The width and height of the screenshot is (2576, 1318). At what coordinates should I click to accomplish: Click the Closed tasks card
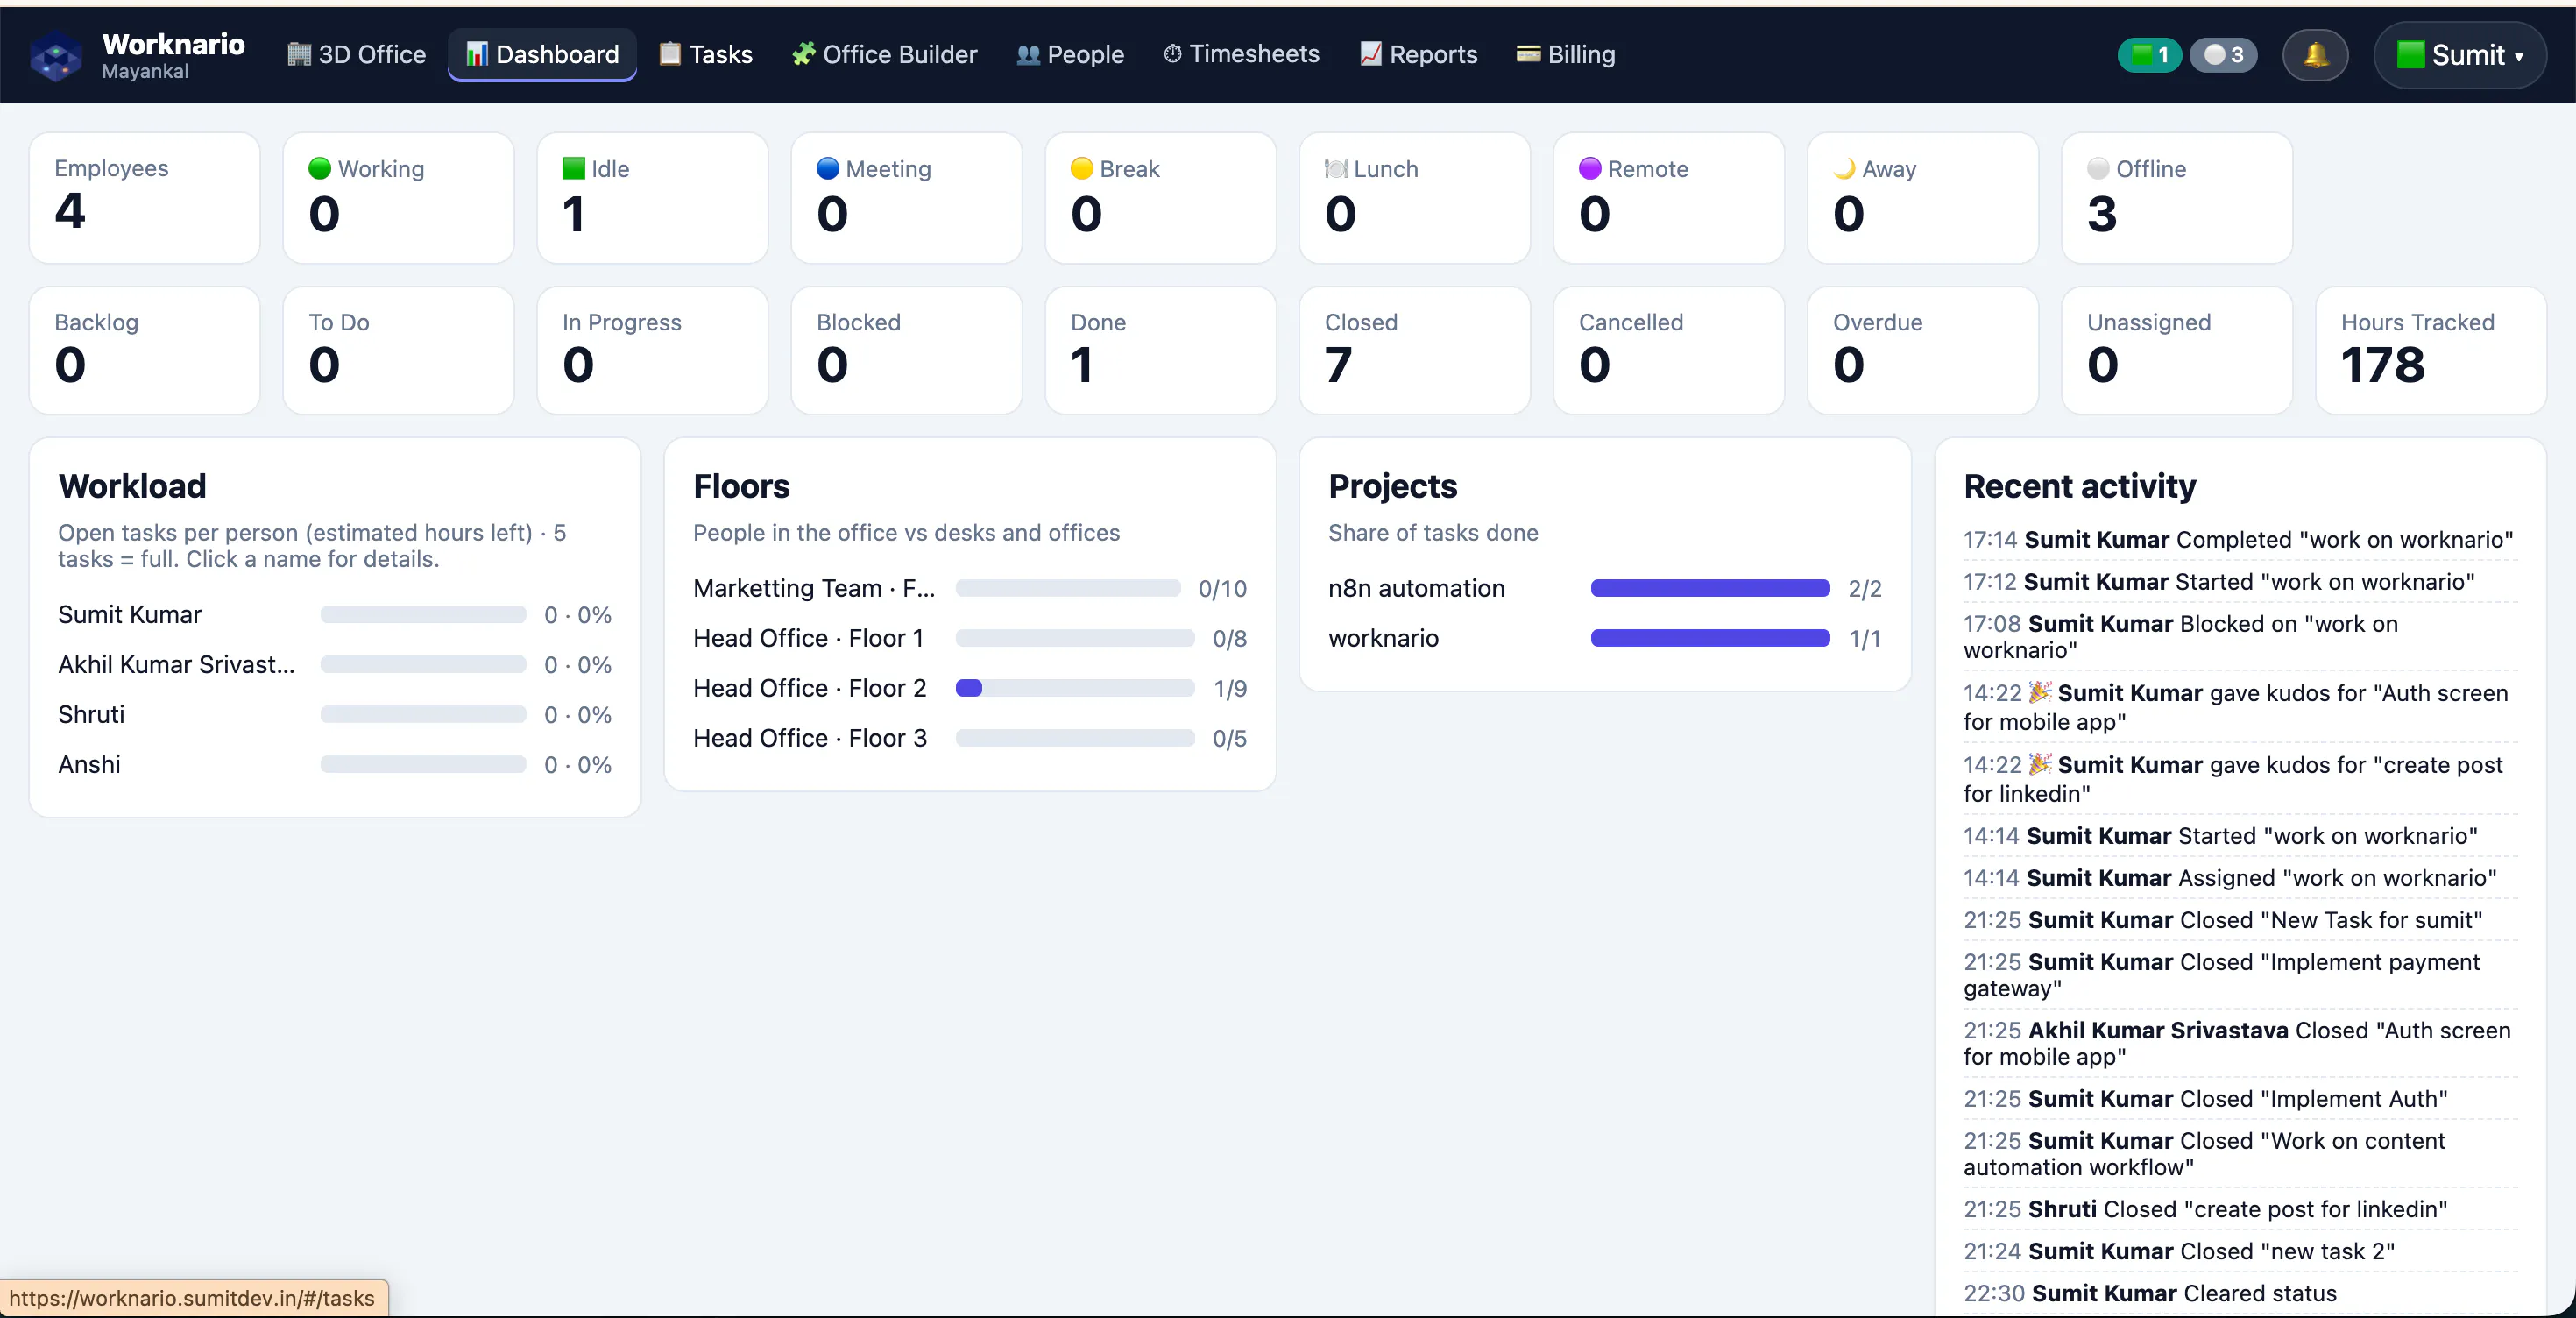[x=1415, y=350]
